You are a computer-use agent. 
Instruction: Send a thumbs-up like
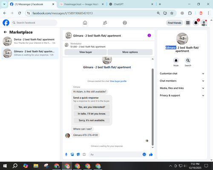pyautogui.click(x=151, y=154)
